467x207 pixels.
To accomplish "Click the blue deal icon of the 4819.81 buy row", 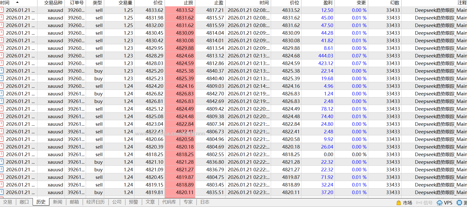I will coord(2,192).
